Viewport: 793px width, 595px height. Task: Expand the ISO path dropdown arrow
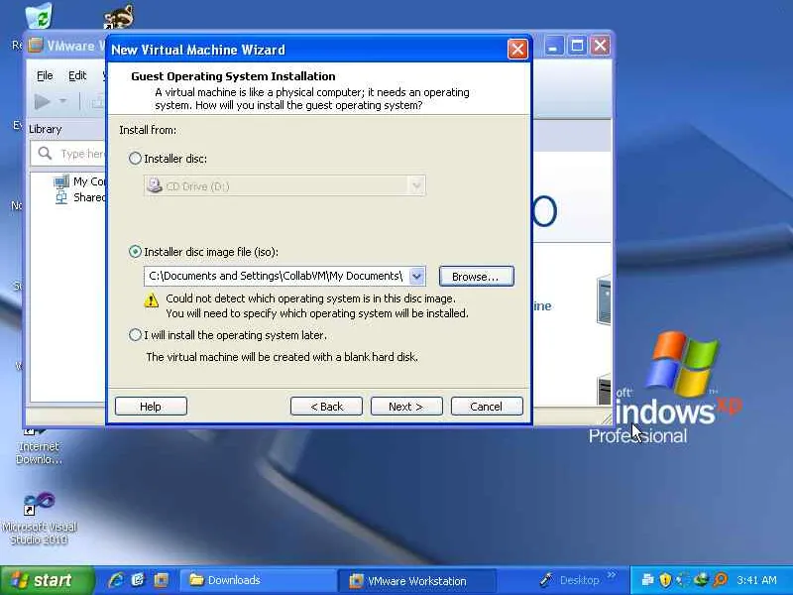point(416,277)
